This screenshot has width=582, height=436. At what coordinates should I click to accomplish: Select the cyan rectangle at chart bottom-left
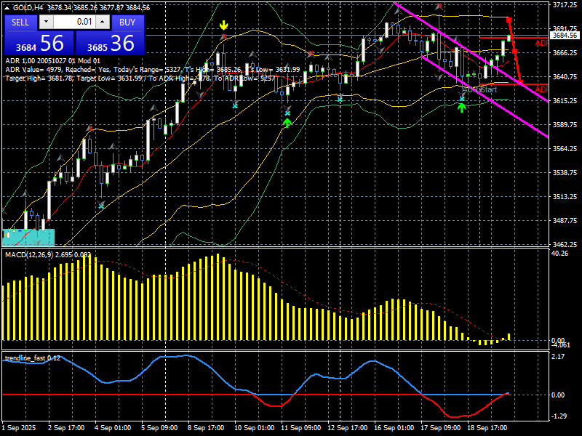click(x=28, y=238)
